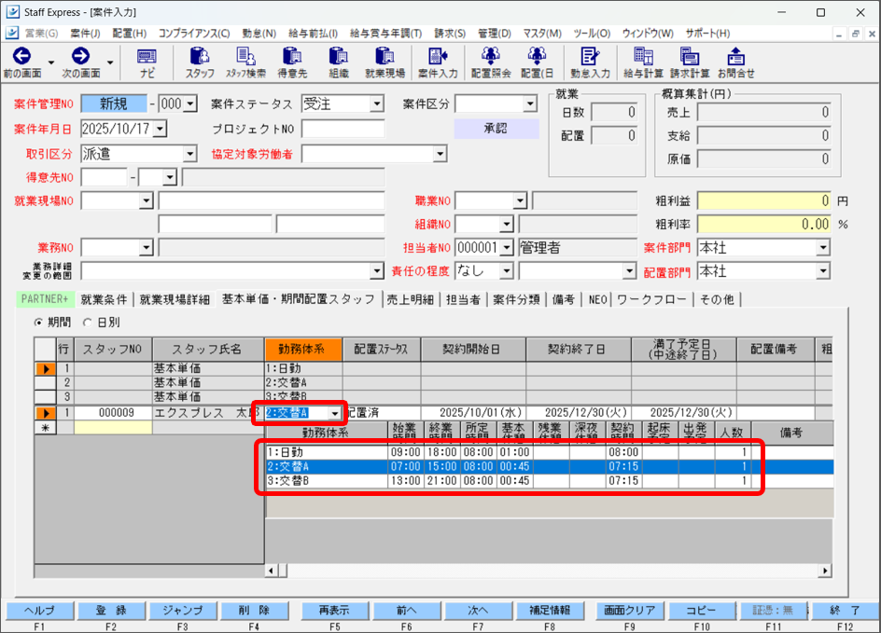
Task: Select the 日別 radio button
Action: click(89, 322)
